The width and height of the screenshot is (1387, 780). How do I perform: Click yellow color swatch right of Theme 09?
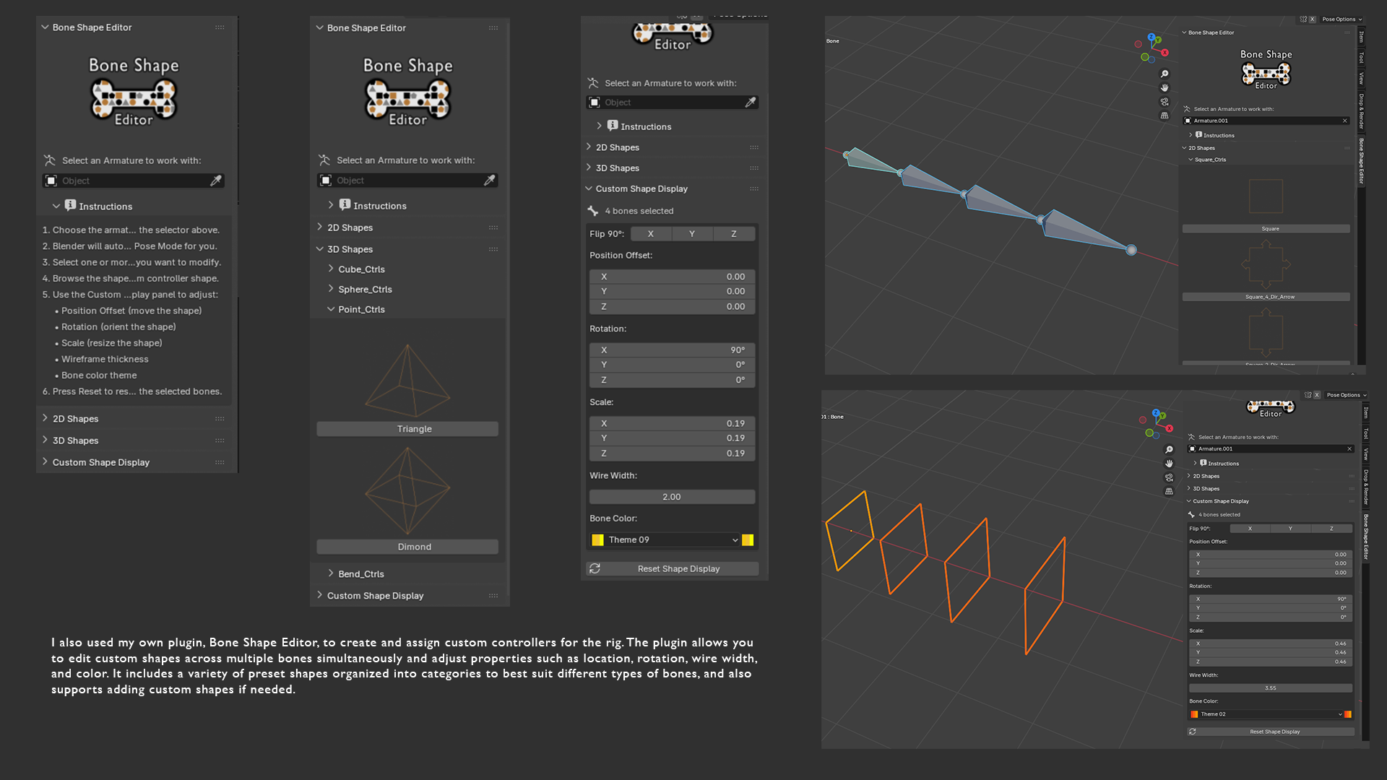click(748, 540)
